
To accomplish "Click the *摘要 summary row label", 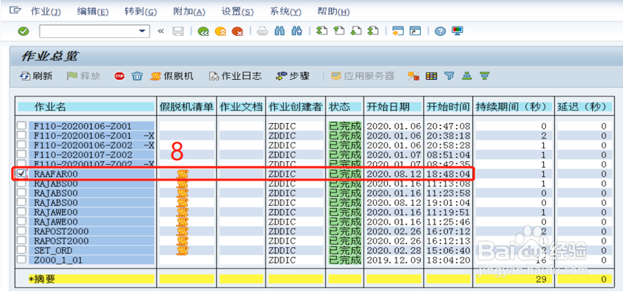I will [x=42, y=280].
